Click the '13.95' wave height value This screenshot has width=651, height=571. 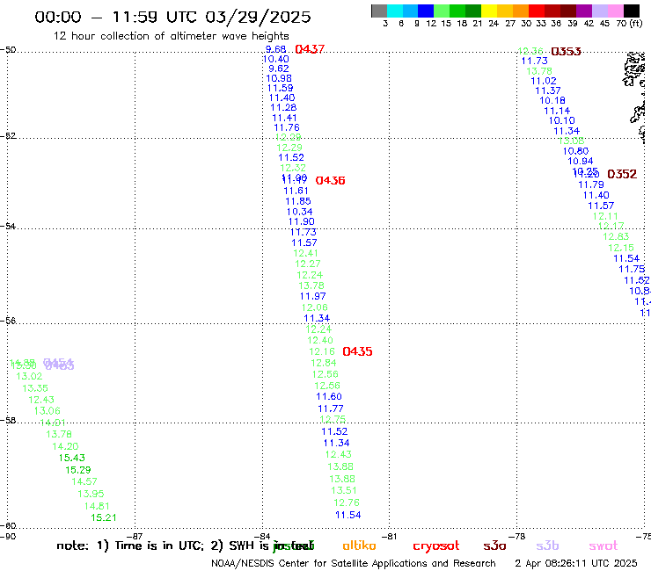(91, 494)
